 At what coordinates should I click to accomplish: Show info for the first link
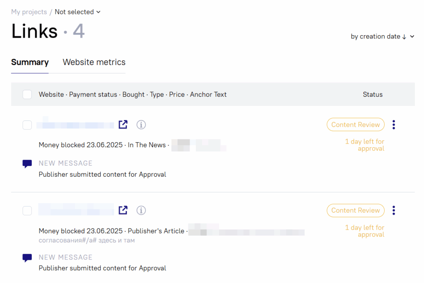(141, 125)
